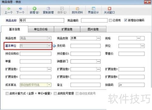Click the green 新增 plus icon
Screen dimensions: 152x110
tap(34, 8)
